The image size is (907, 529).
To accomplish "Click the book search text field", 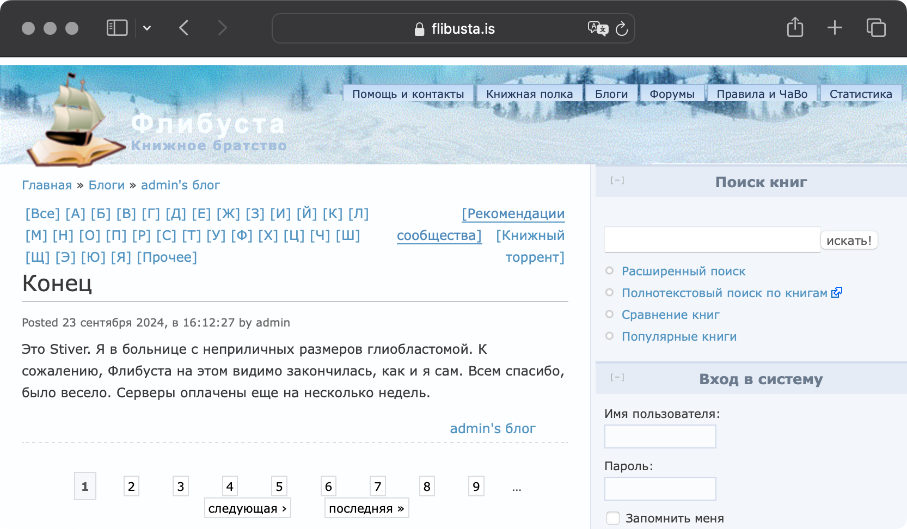I will [x=712, y=240].
